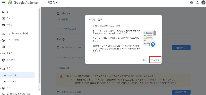
Task: Open the help question-mark icon
Action: tap(191, 3)
